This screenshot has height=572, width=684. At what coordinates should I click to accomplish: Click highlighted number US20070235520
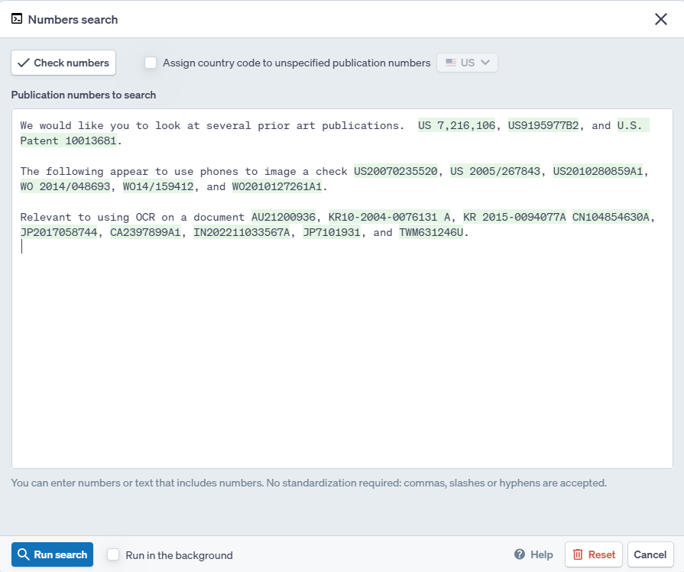click(x=396, y=171)
